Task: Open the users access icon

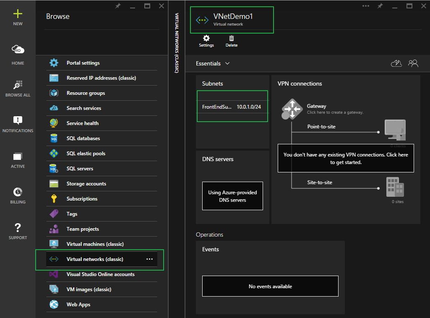Action: click(413, 63)
